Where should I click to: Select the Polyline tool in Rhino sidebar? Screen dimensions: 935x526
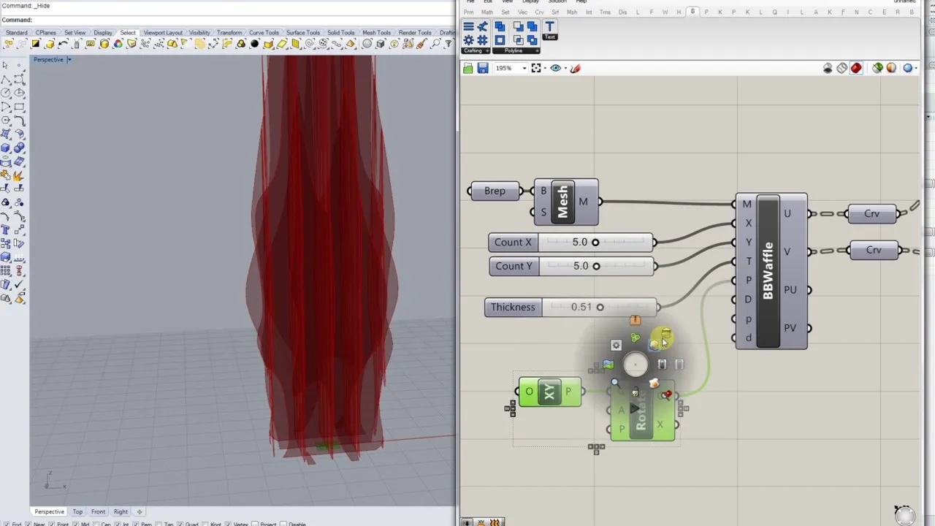click(x=5, y=80)
